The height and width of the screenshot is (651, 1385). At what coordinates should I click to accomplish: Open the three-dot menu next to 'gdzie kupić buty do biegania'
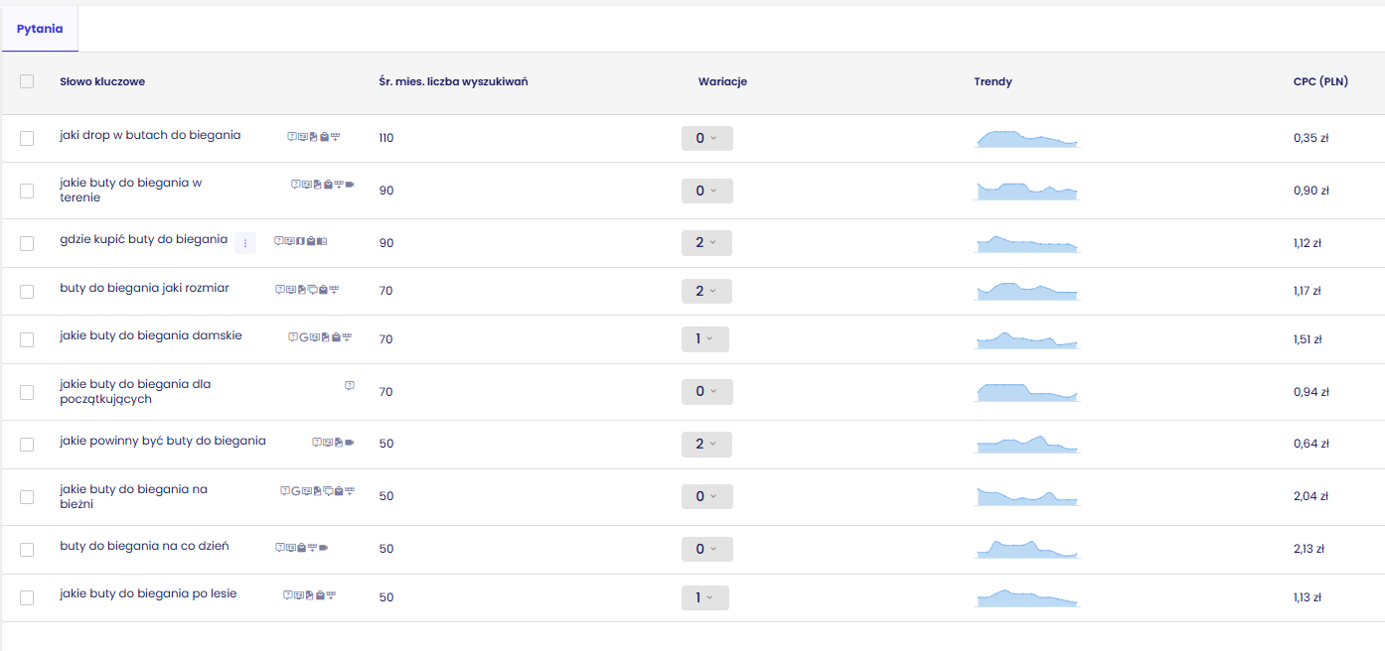pos(245,243)
